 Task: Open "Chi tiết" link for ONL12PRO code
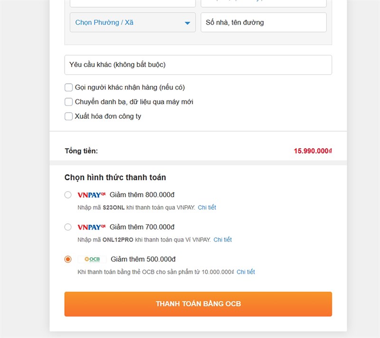[x=222, y=240]
